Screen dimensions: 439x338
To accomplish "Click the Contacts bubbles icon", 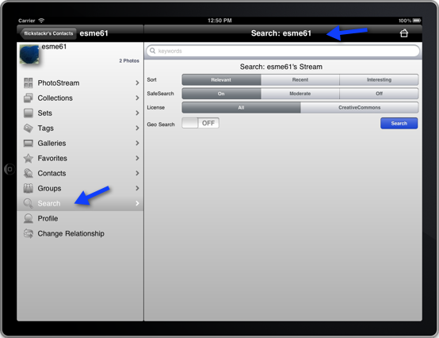I will click(29, 173).
